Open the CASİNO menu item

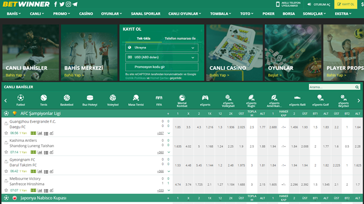(86, 14)
